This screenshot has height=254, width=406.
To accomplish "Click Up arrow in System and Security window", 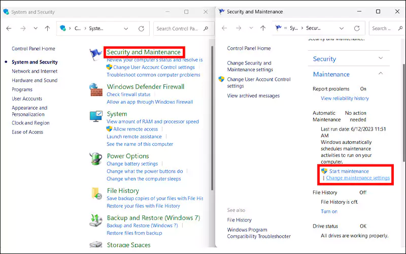I will point(47,28).
